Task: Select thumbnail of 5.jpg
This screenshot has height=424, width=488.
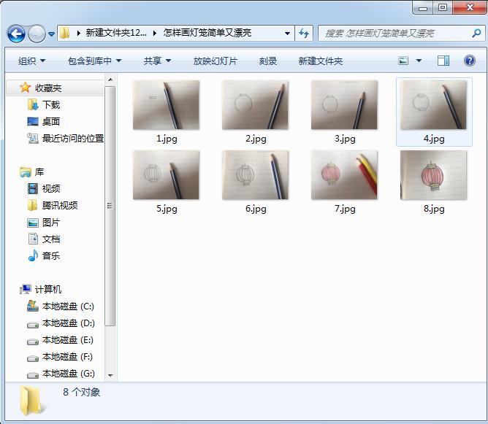Action: (x=166, y=174)
